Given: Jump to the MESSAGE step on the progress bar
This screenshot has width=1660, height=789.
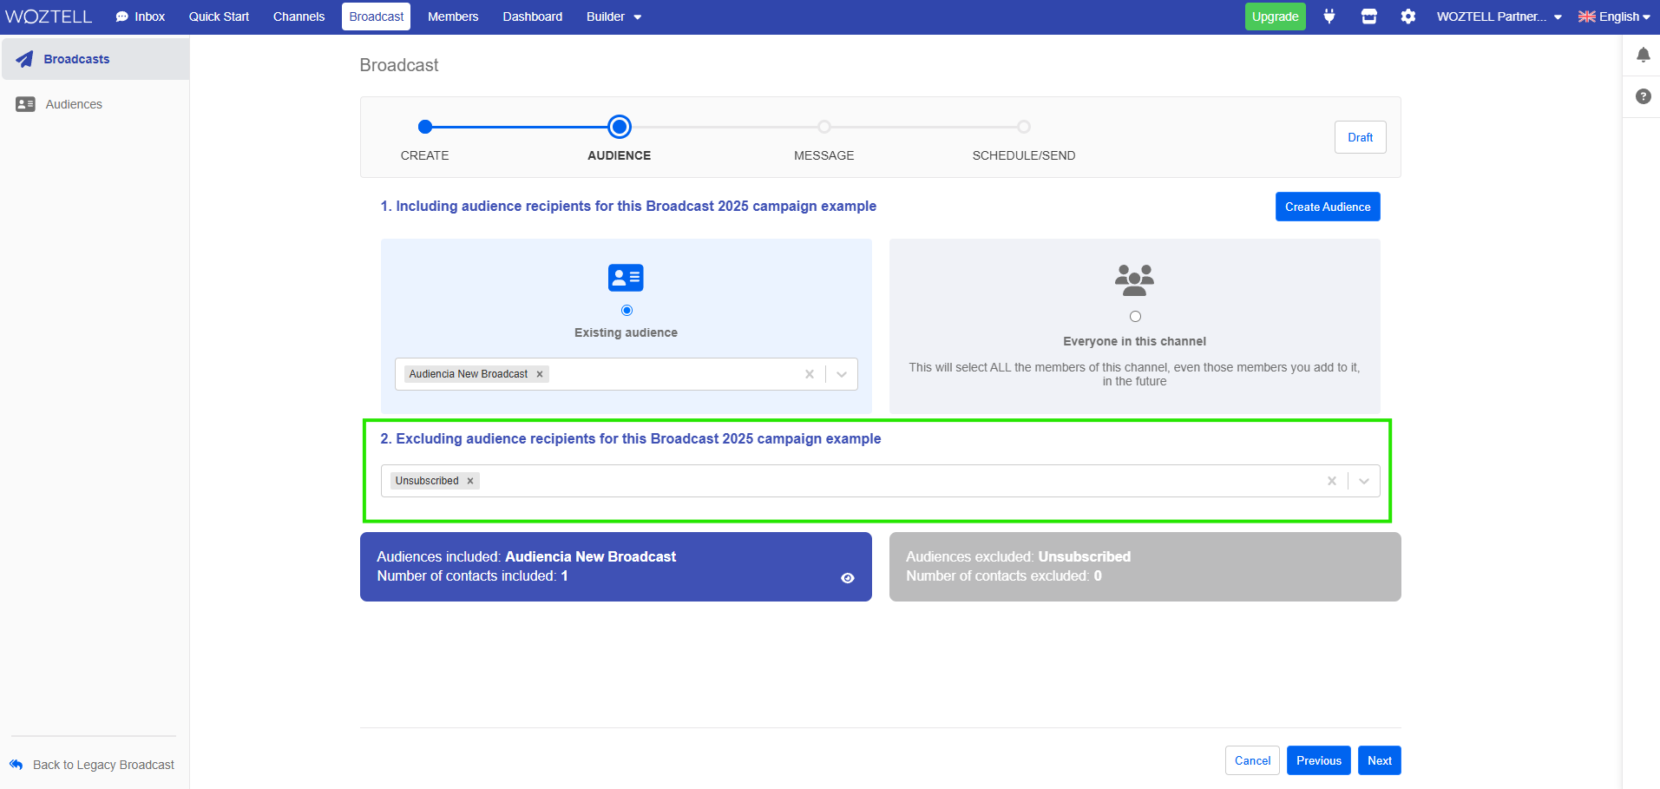Looking at the screenshot, I should pyautogui.click(x=823, y=127).
